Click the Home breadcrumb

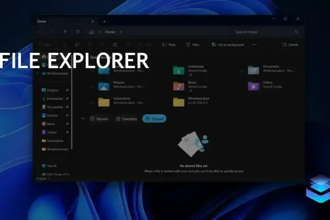click(x=110, y=32)
